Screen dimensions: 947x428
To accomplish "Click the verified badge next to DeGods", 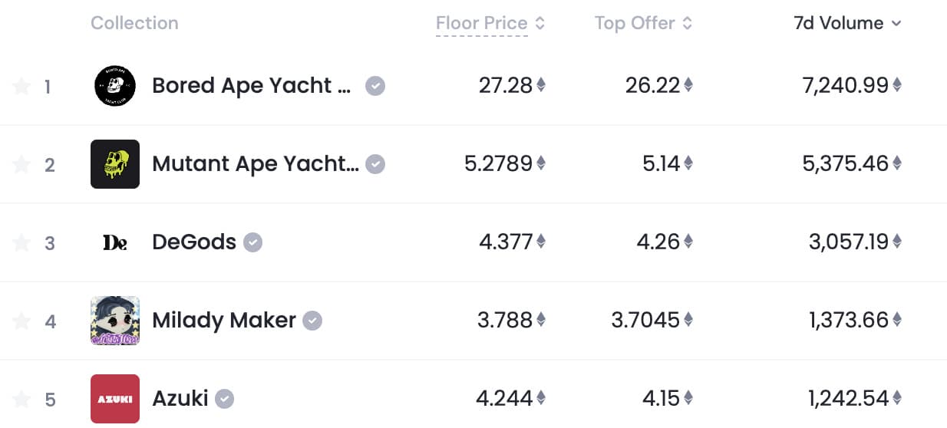I will pyautogui.click(x=253, y=242).
